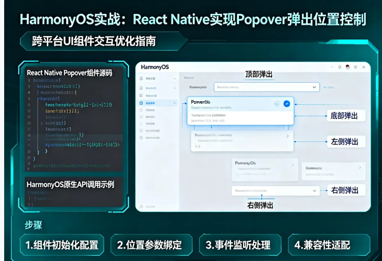Click the blue checkmark button on Popover card

pos(287,104)
